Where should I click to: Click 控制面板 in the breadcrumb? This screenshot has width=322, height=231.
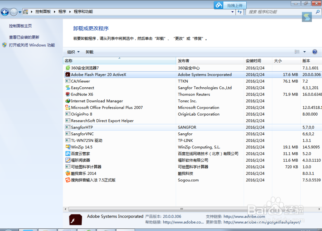(x=43, y=12)
